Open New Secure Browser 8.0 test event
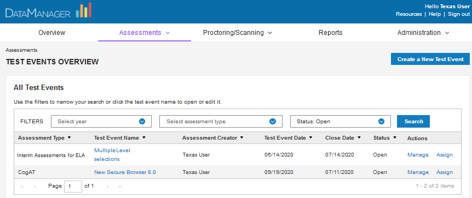472x198 pixels. pyautogui.click(x=125, y=172)
